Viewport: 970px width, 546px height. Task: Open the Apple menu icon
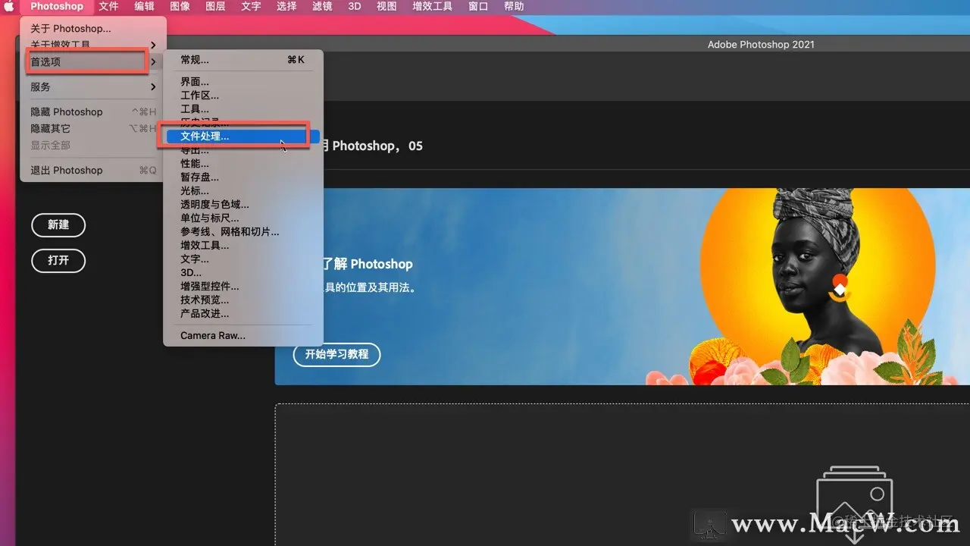pos(10,6)
